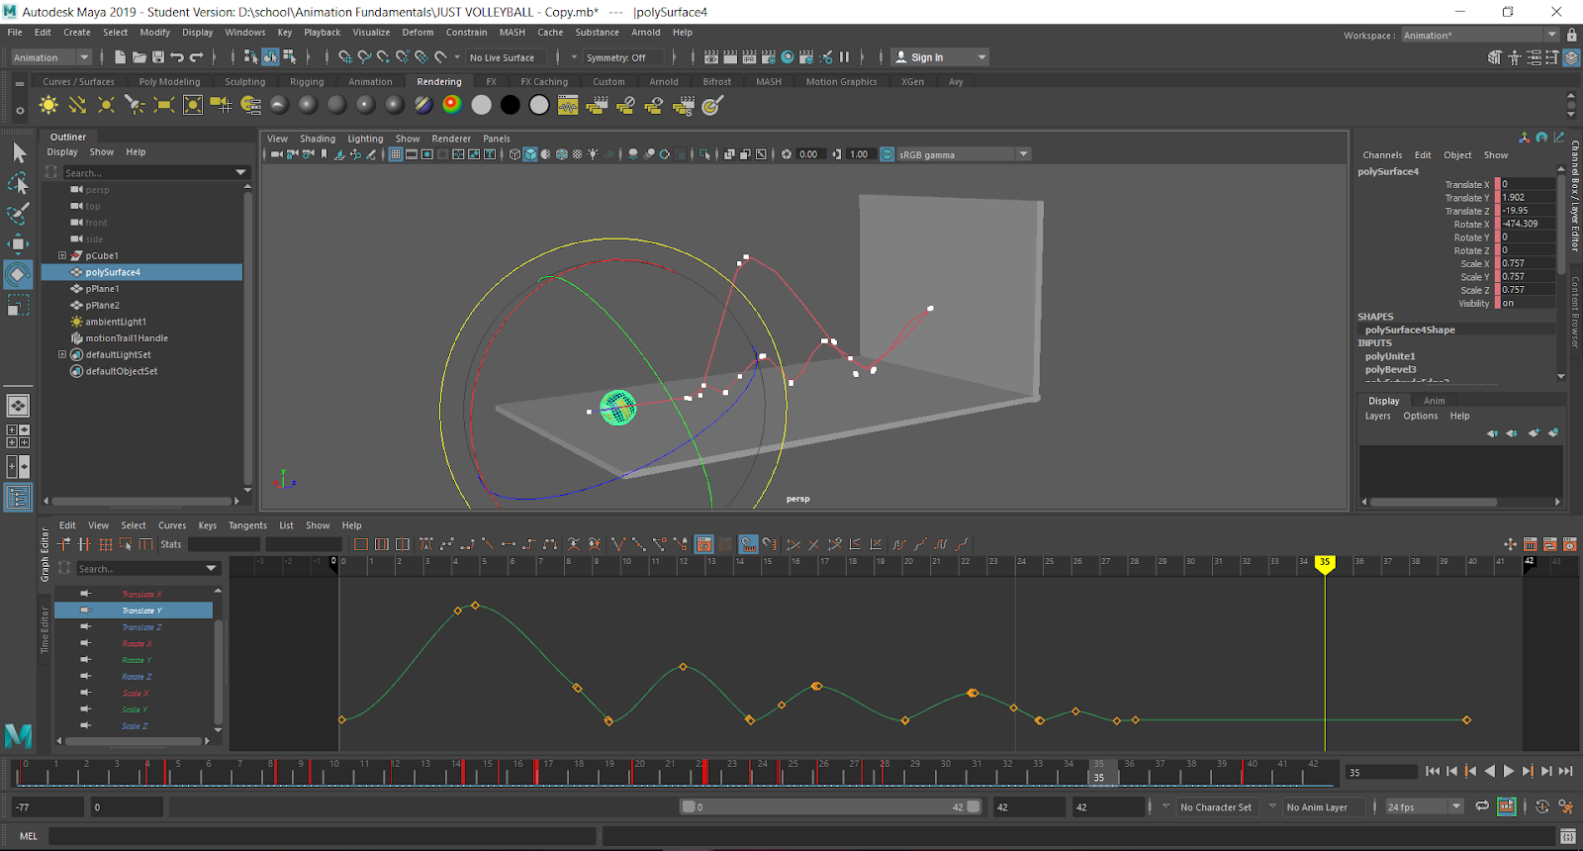Viewport: 1583px width, 851px height.
Task: Activate the Paint selection tool
Action: (18, 214)
